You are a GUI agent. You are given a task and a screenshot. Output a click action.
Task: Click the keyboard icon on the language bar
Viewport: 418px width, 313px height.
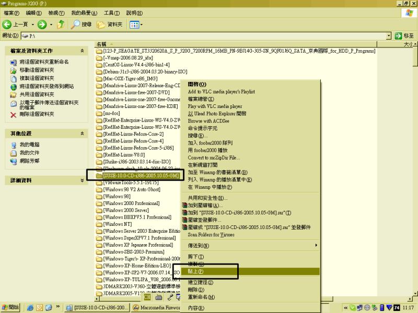159,297
